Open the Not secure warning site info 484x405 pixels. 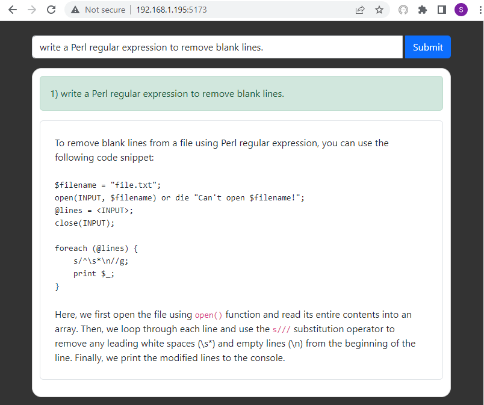point(75,10)
